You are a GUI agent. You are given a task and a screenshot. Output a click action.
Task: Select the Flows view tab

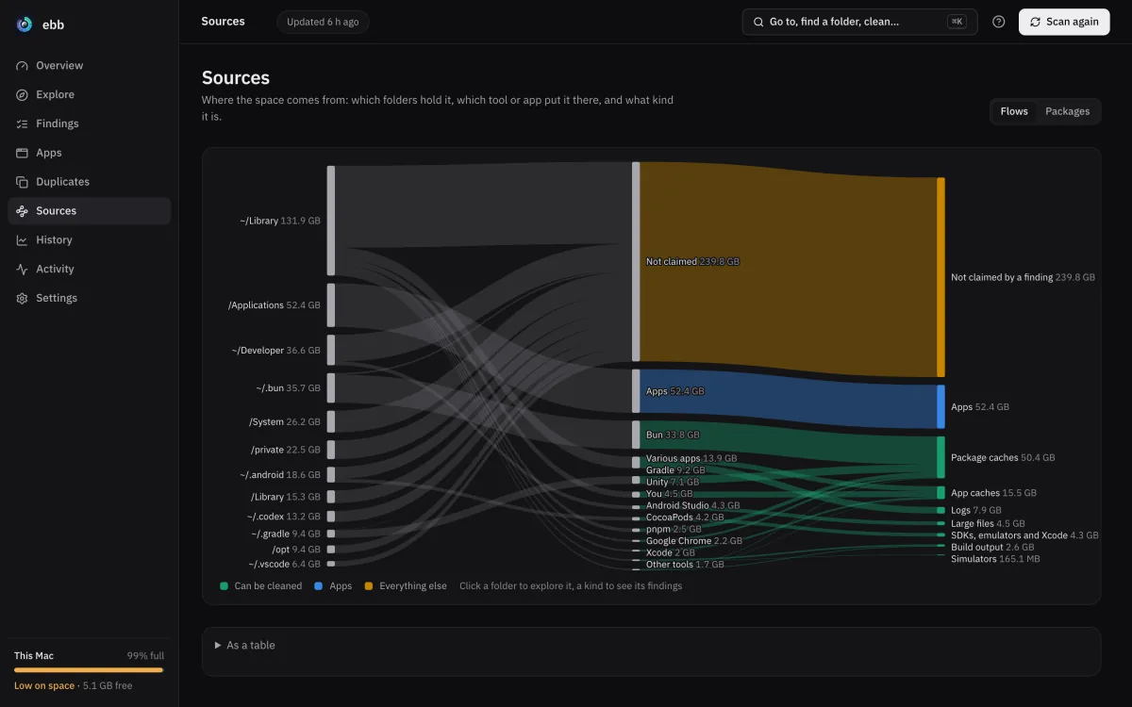pyautogui.click(x=1014, y=111)
